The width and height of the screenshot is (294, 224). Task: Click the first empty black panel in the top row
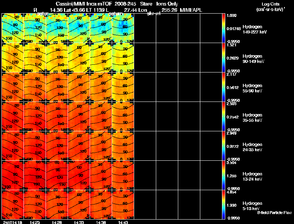point(145,28)
